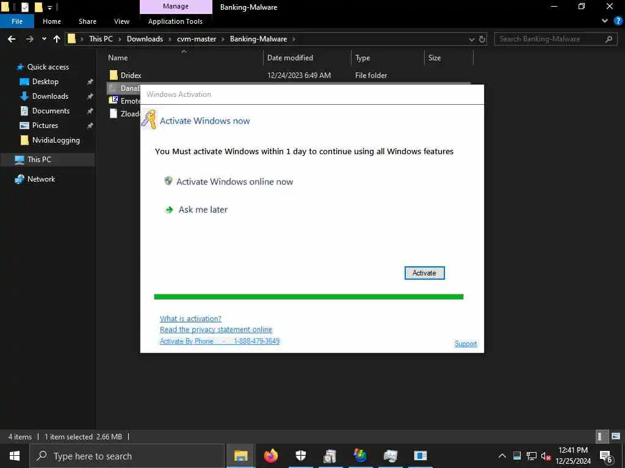Click Downloads in the breadcrumb
Image resolution: width=625 pixels, height=468 pixels.
[145, 39]
